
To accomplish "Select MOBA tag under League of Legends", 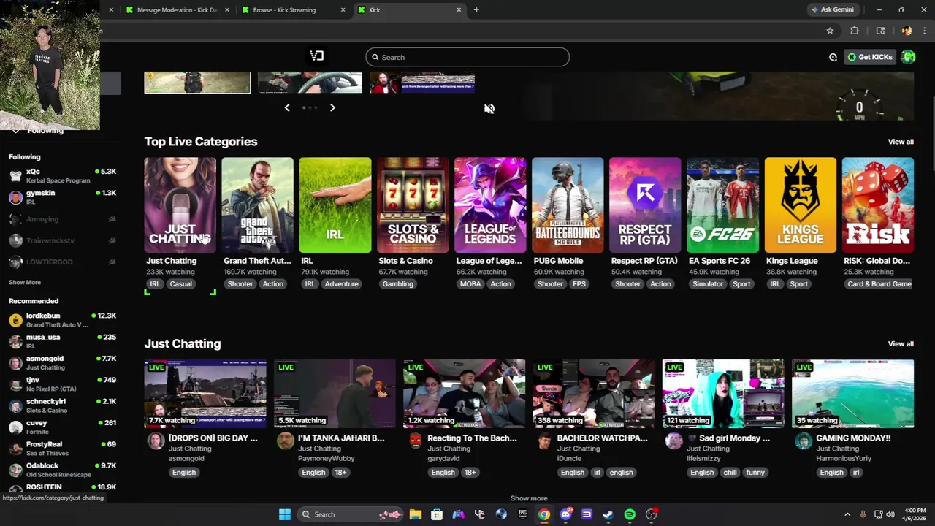I will coord(470,284).
